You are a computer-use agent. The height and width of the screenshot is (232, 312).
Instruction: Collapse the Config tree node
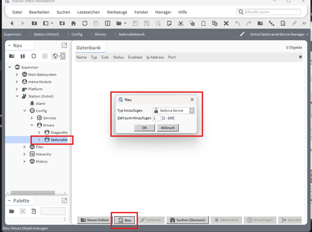point(24,111)
